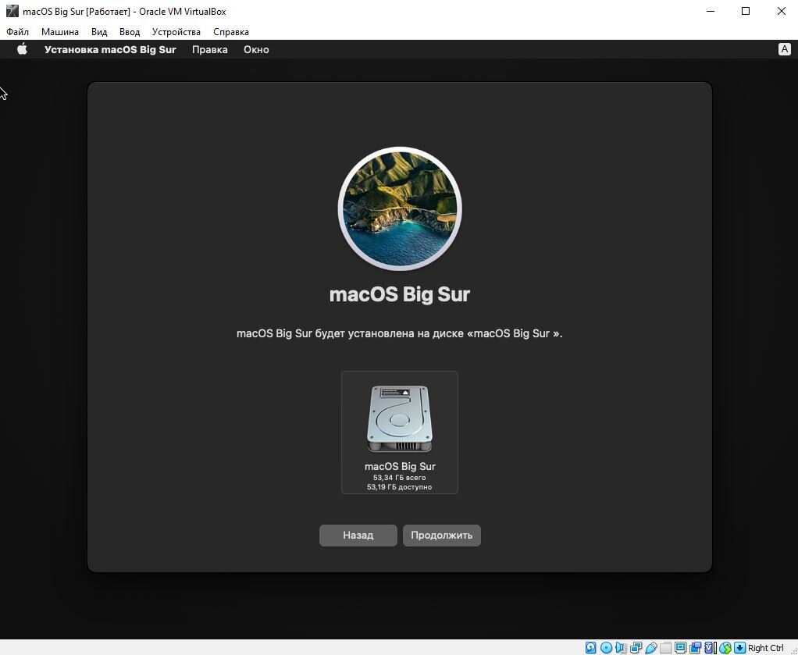Image resolution: width=798 pixels, height=655 pixels.
Task: Click the network adapters indicator icon
Action: (636, 648)
